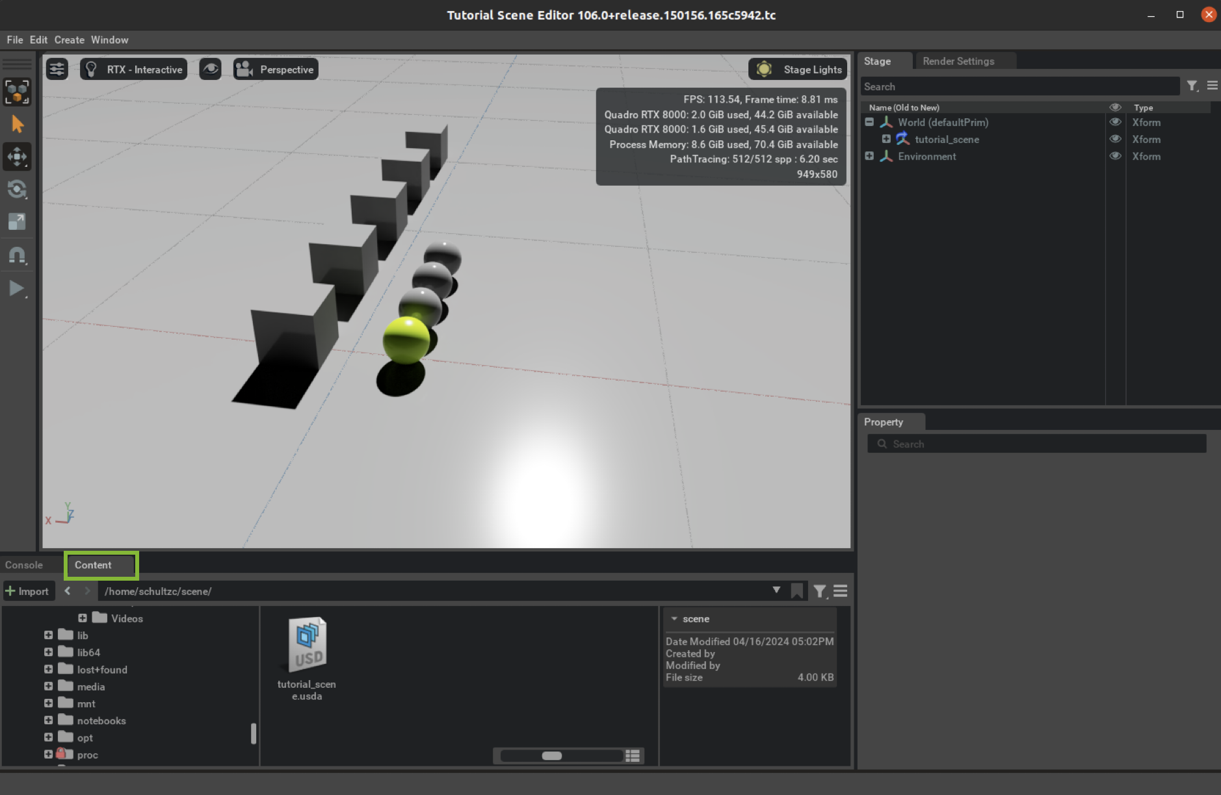Select the Rotate tool in left toolbar
Viewport: 1221px width, 795px height.
(17, 190)
